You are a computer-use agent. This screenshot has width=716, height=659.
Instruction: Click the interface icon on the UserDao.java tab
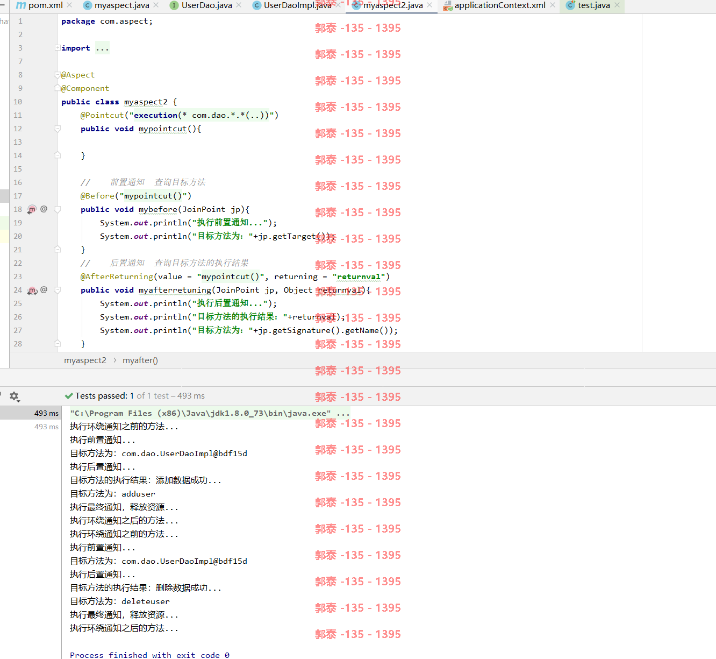point(174,5)
